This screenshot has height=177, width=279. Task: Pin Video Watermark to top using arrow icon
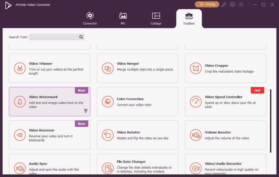point(85,111)
